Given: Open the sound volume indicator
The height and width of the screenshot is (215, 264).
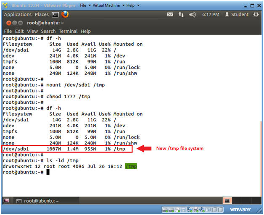Looking at the screenshot, I should pos(192,15).
